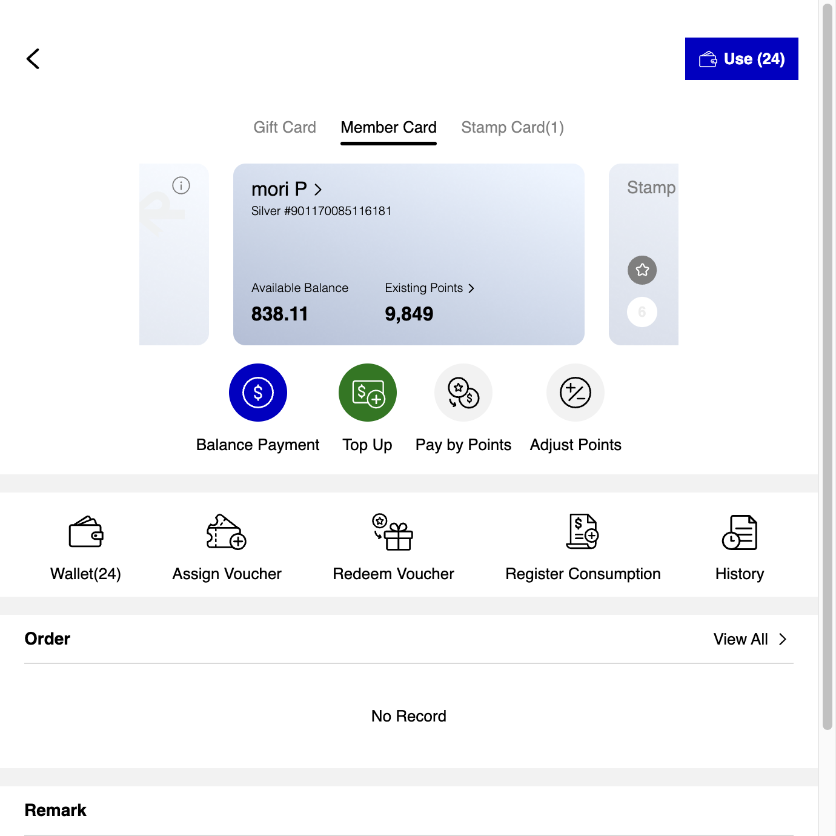
Task: Click the points value 9,849
Action: tap(409, 314)
